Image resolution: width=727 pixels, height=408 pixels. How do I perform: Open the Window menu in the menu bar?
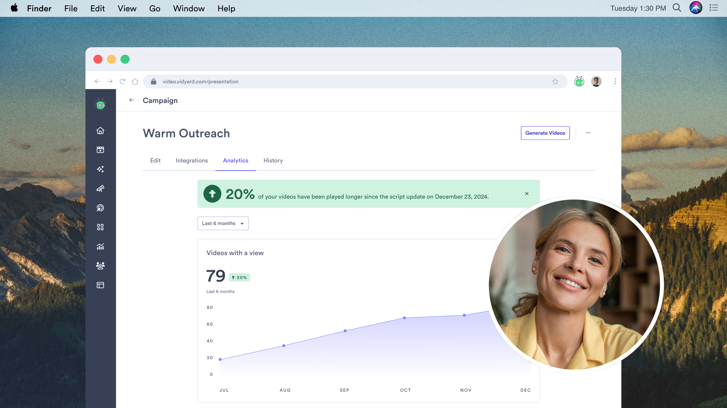point(189,8)
